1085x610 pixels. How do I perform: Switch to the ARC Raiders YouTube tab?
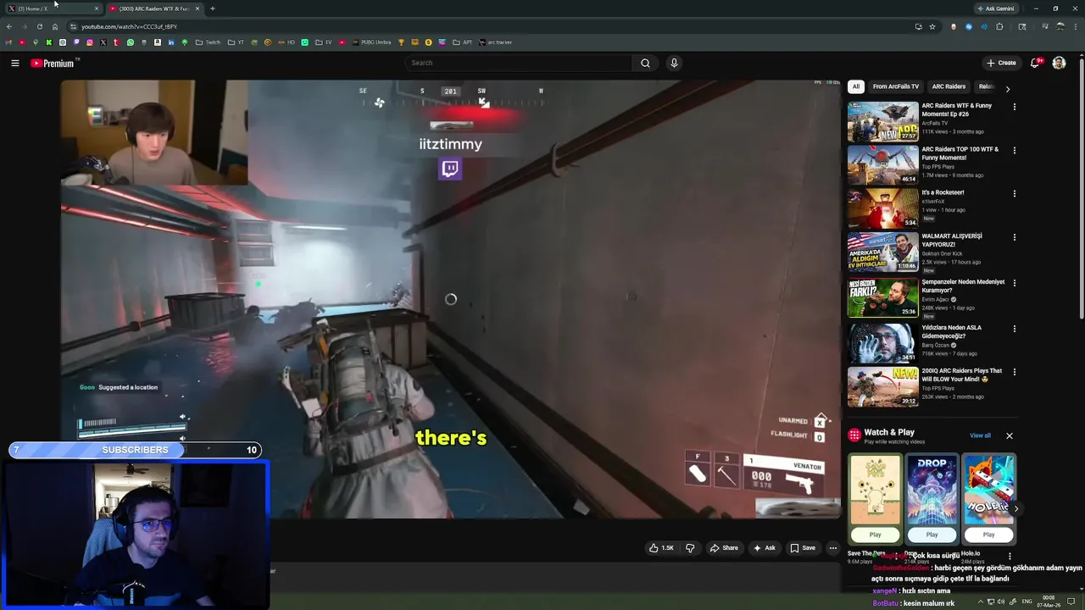click(154, 8)
